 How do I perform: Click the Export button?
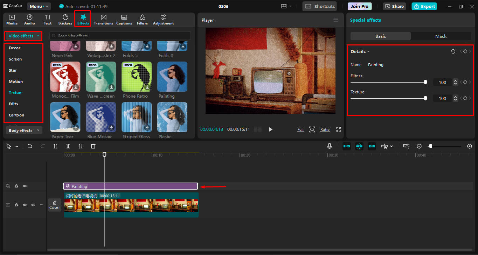[424, 6]
